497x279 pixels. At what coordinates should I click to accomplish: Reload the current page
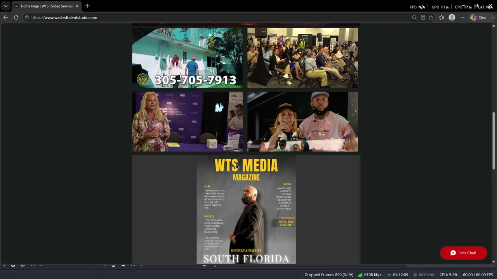(16, 17)
